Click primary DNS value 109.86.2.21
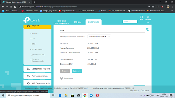Viewport: 175px width, 98px height. coord(92,60)
